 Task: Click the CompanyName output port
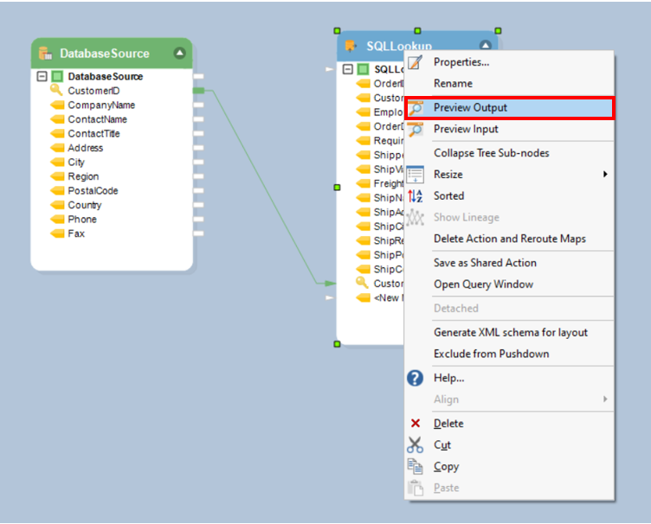(x=198, y=105)
